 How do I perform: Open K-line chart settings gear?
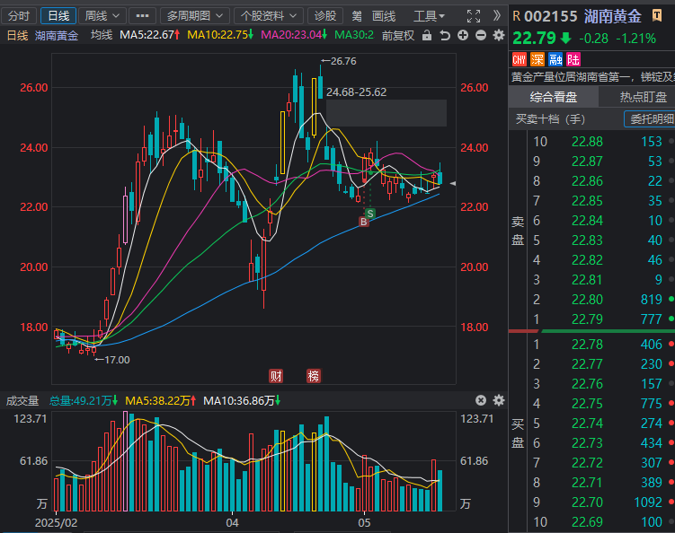click(498, 35)
